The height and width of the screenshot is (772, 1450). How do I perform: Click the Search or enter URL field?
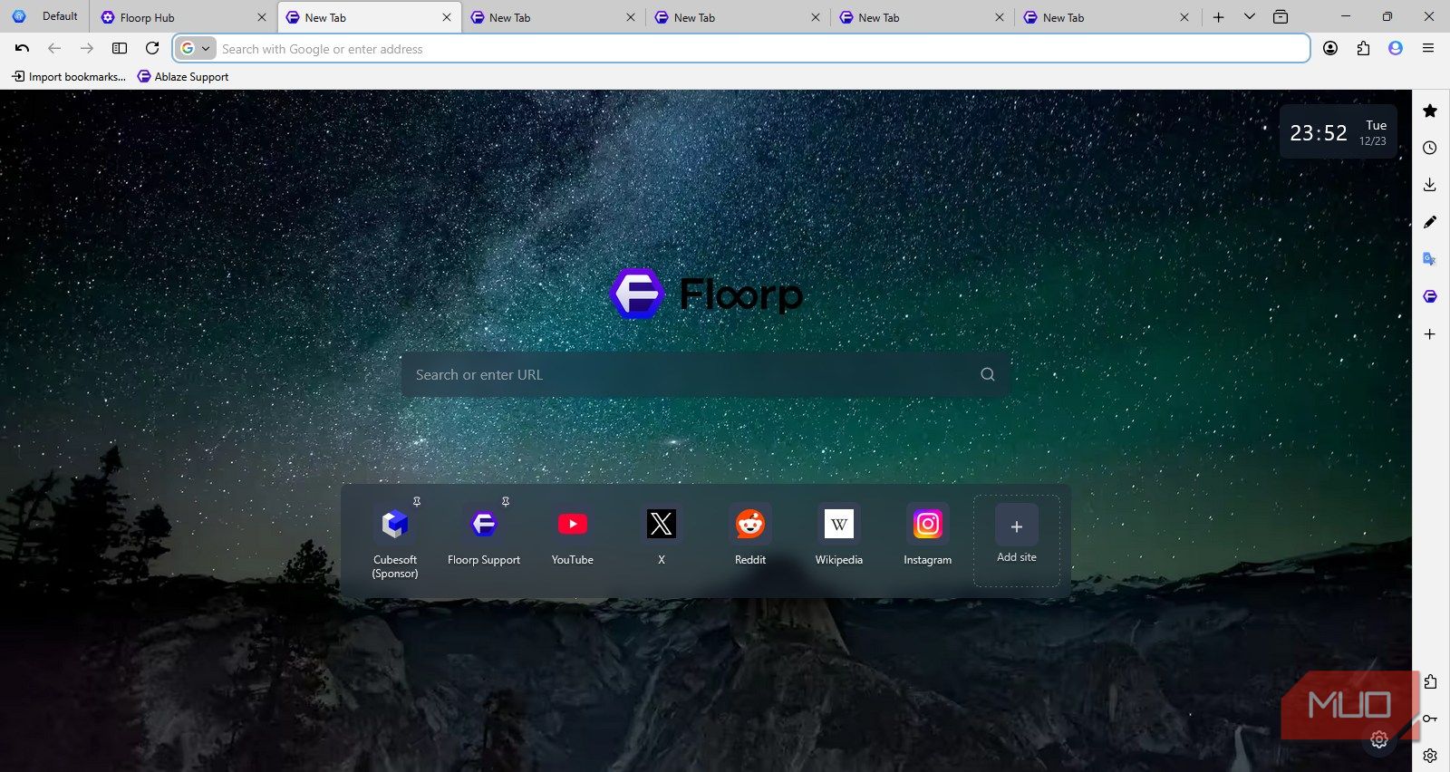pyautogui.click(x=705, y=375)
